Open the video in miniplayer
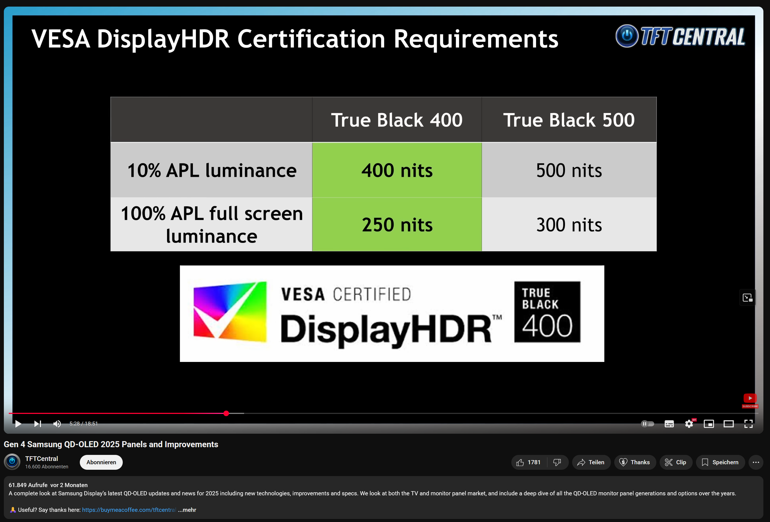This screenshot has height=522, width=770. [709, 424]
